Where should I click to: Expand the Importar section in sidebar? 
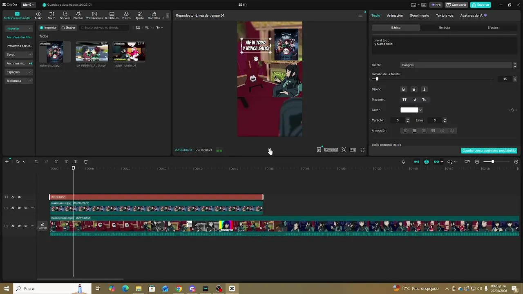(19, 29)
